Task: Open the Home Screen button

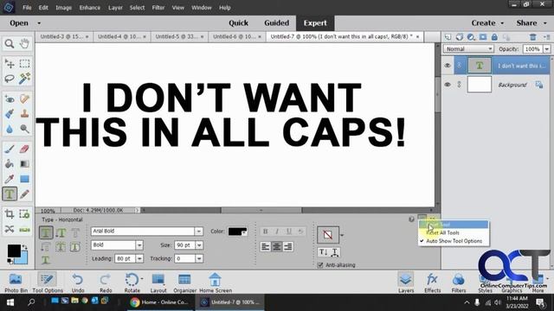Action: click(216, 282)
